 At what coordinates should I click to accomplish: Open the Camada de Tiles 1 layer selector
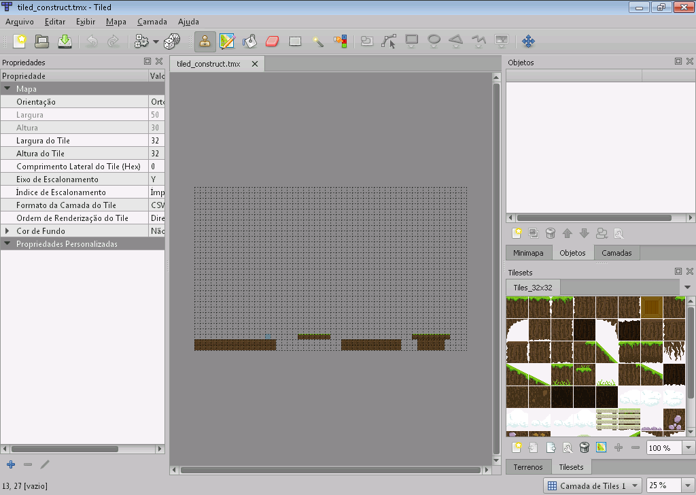(x=591, y=485)
